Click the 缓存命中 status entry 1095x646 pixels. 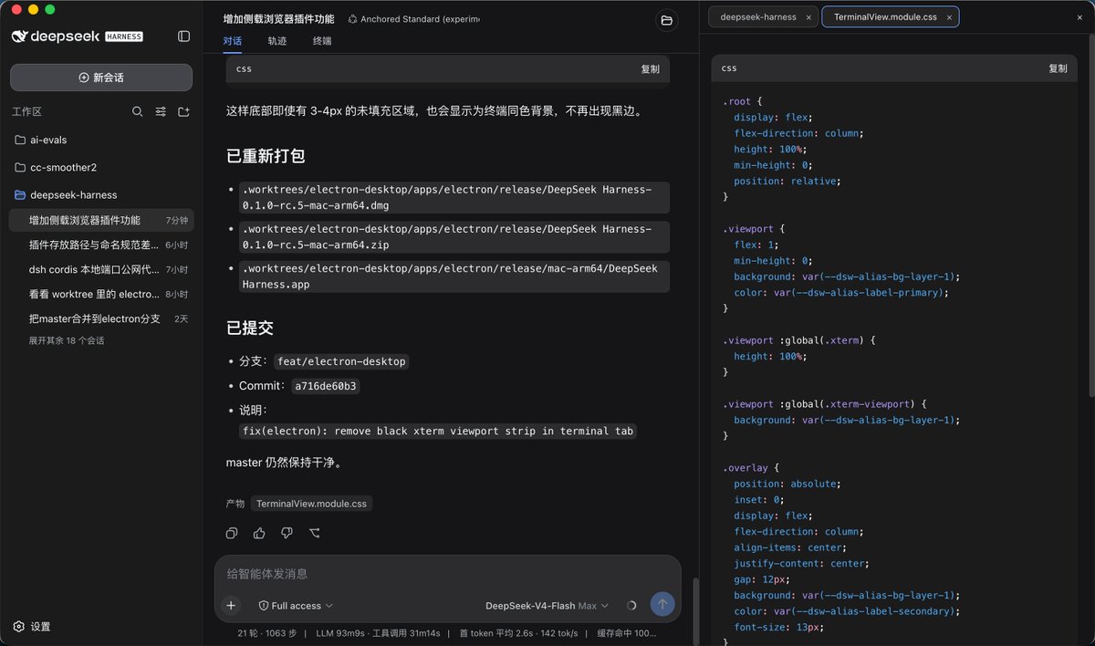626,633
